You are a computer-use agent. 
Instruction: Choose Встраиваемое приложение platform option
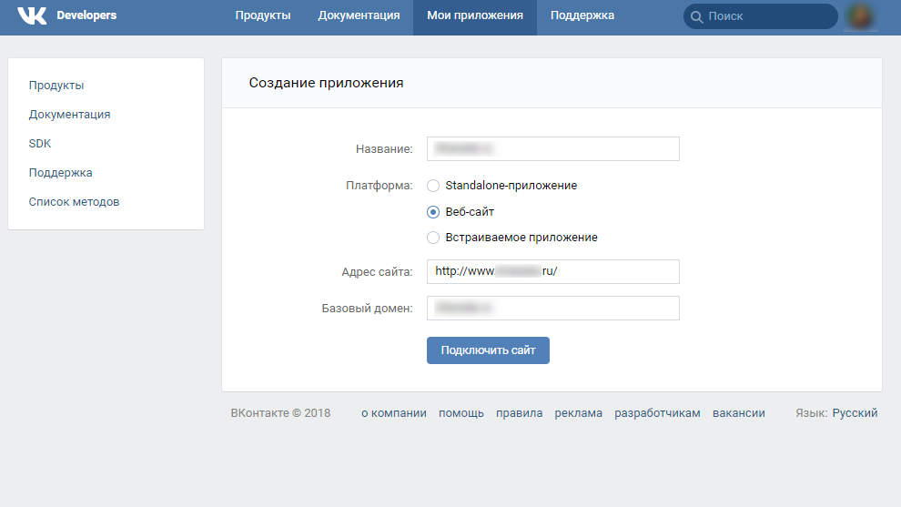[x=433, y=238]
